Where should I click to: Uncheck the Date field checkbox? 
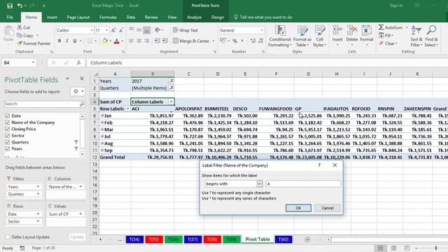(x=8, y=115)
